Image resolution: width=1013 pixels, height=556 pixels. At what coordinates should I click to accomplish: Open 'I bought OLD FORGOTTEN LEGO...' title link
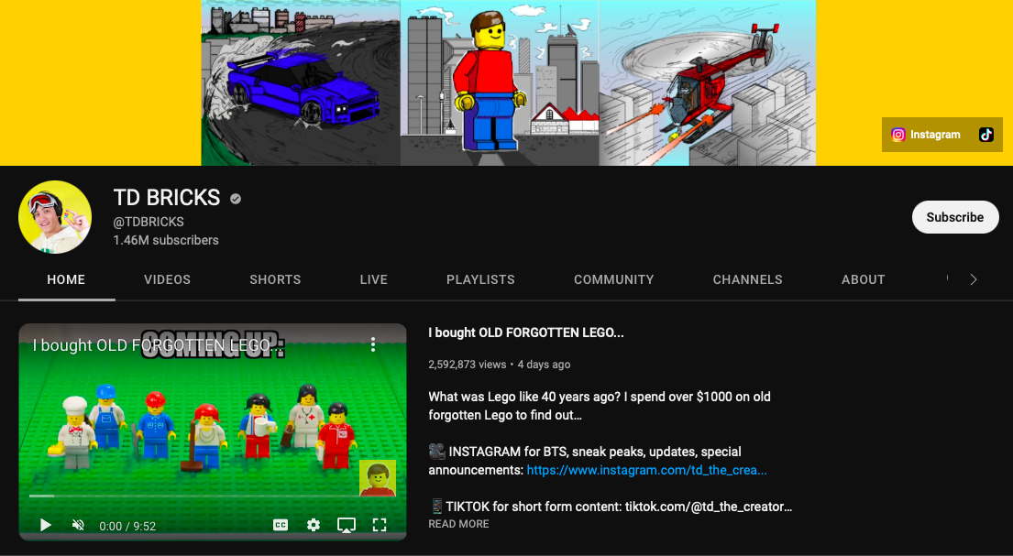[526, 333]
